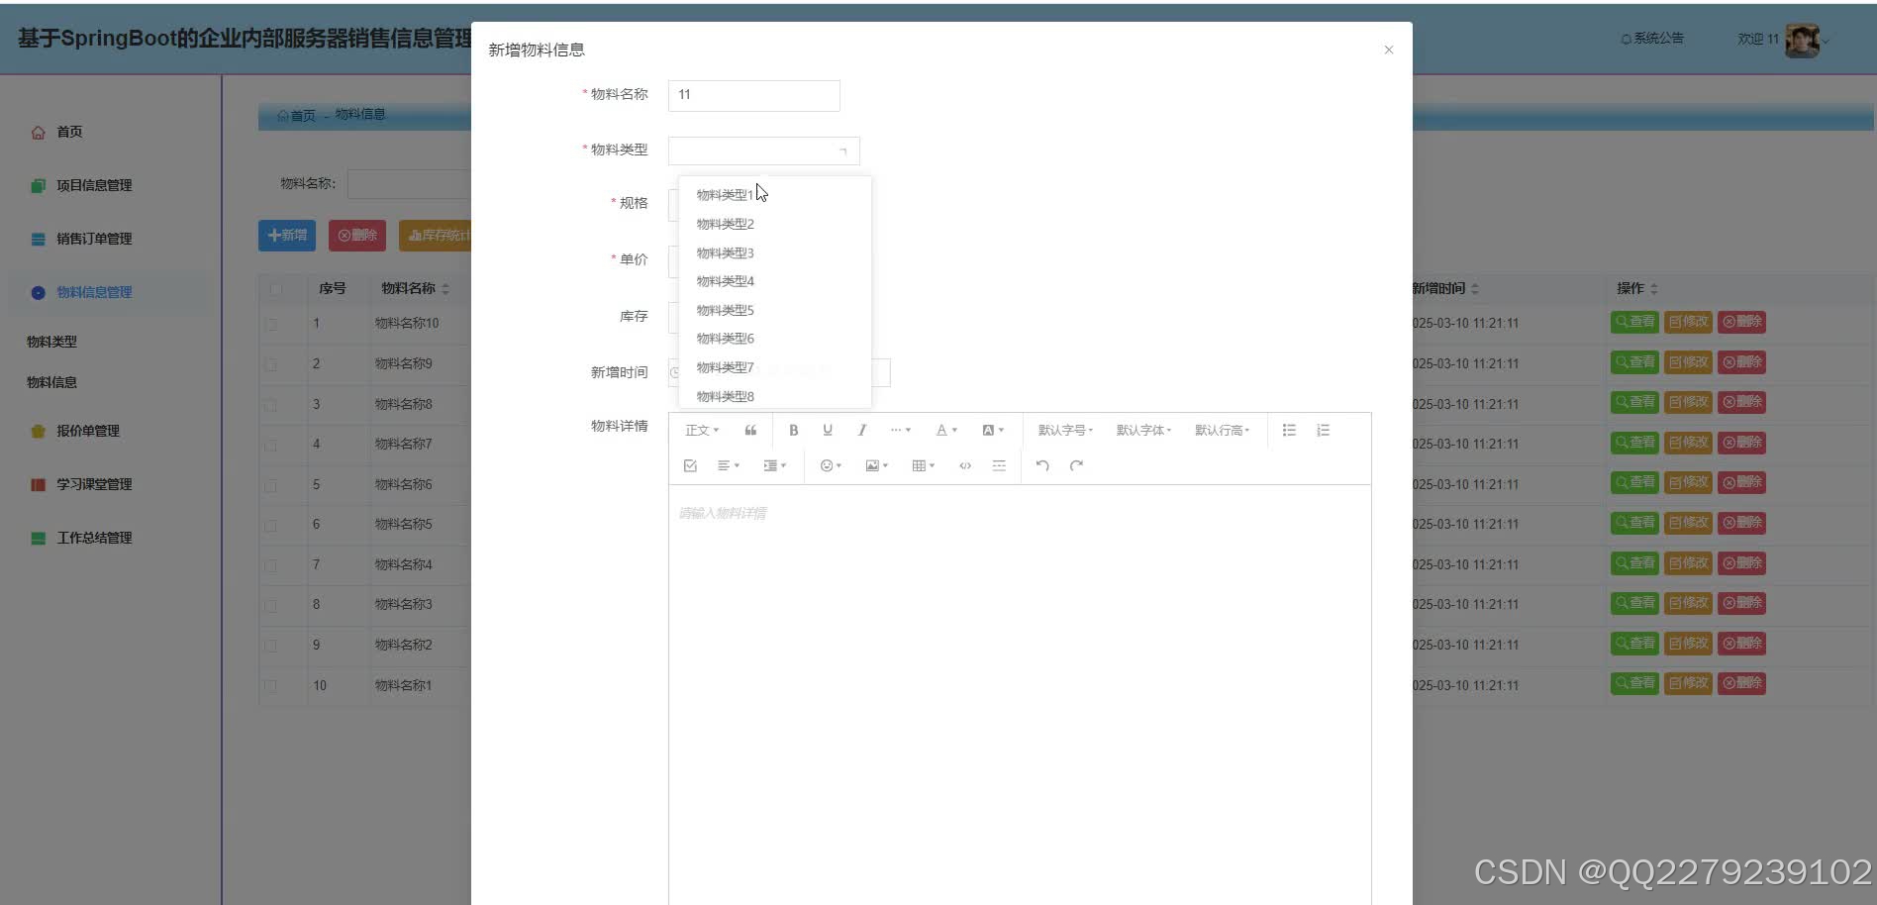Click into the 物料详情 rich text area
Image resolution: width=1877 pixels, height=905 pixels.
[x=1020, y=694]
